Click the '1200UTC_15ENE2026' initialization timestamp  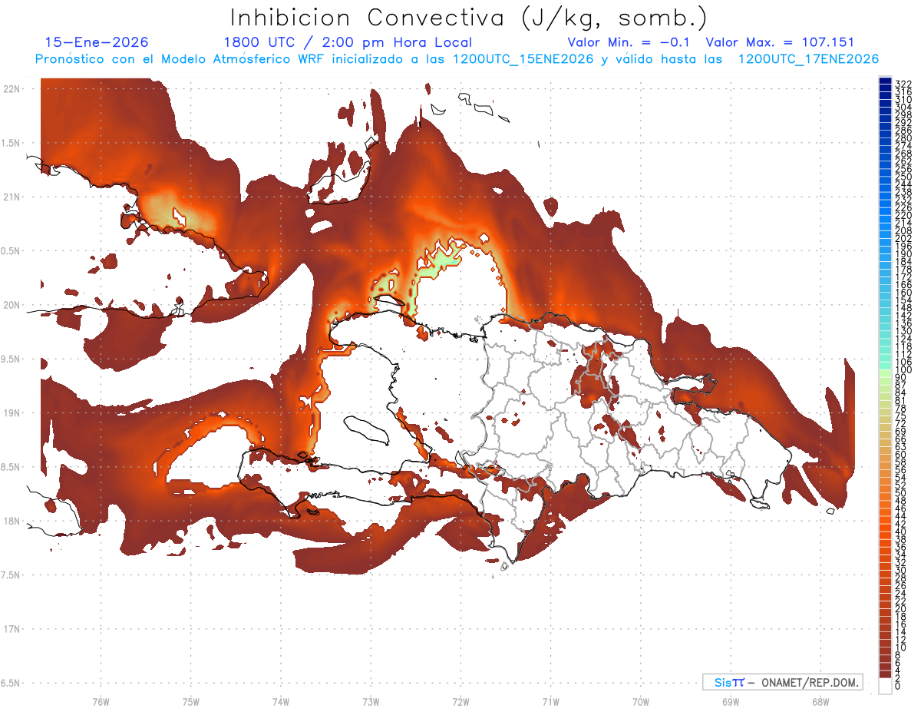click(523, 59)
